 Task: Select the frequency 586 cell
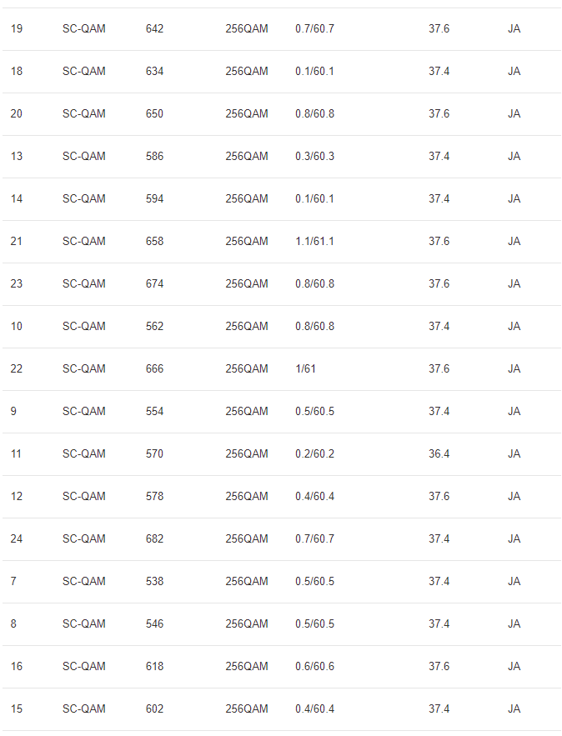coord(154,157)
